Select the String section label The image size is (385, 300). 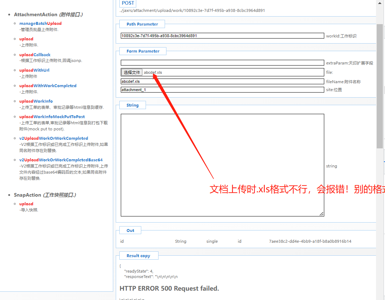click(133, 105)
